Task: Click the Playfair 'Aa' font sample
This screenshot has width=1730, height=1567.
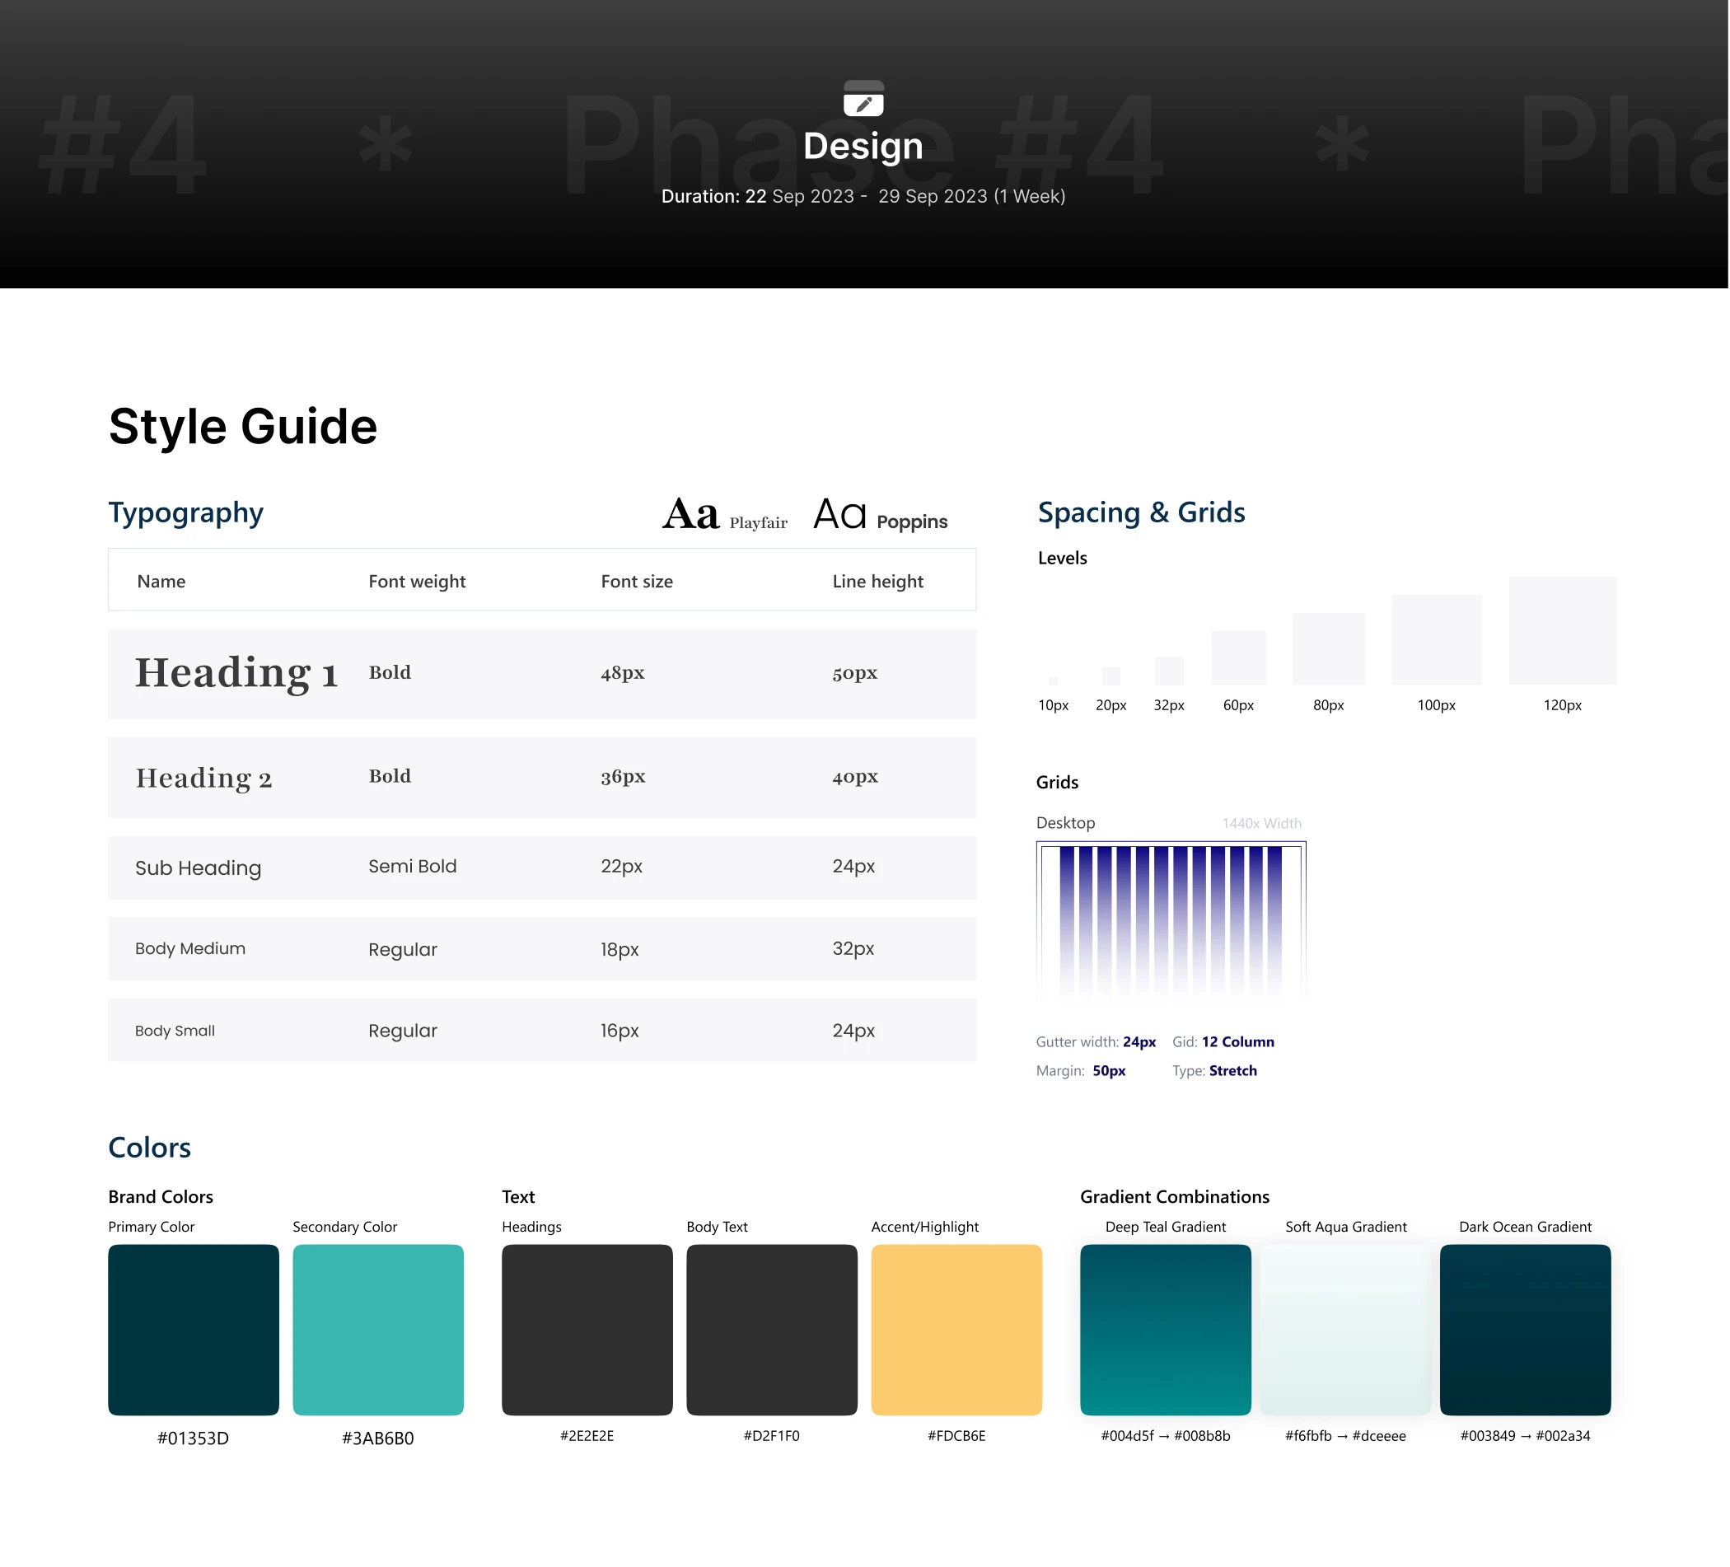Action: tap(691, 514)
